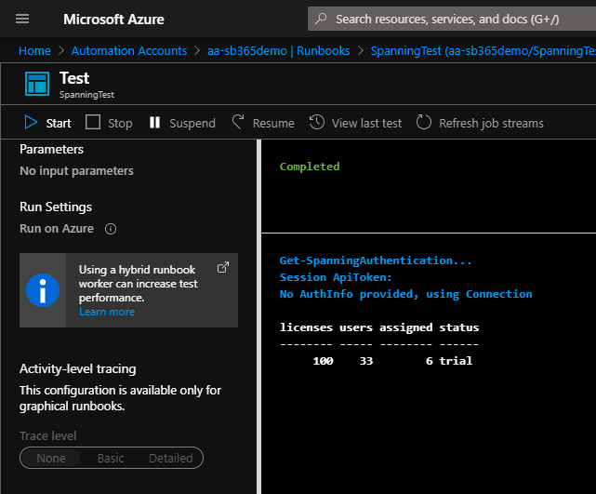Click the Microsoft Azure title
The height and width of the screenshot is (494, 596).
(113, 19)
